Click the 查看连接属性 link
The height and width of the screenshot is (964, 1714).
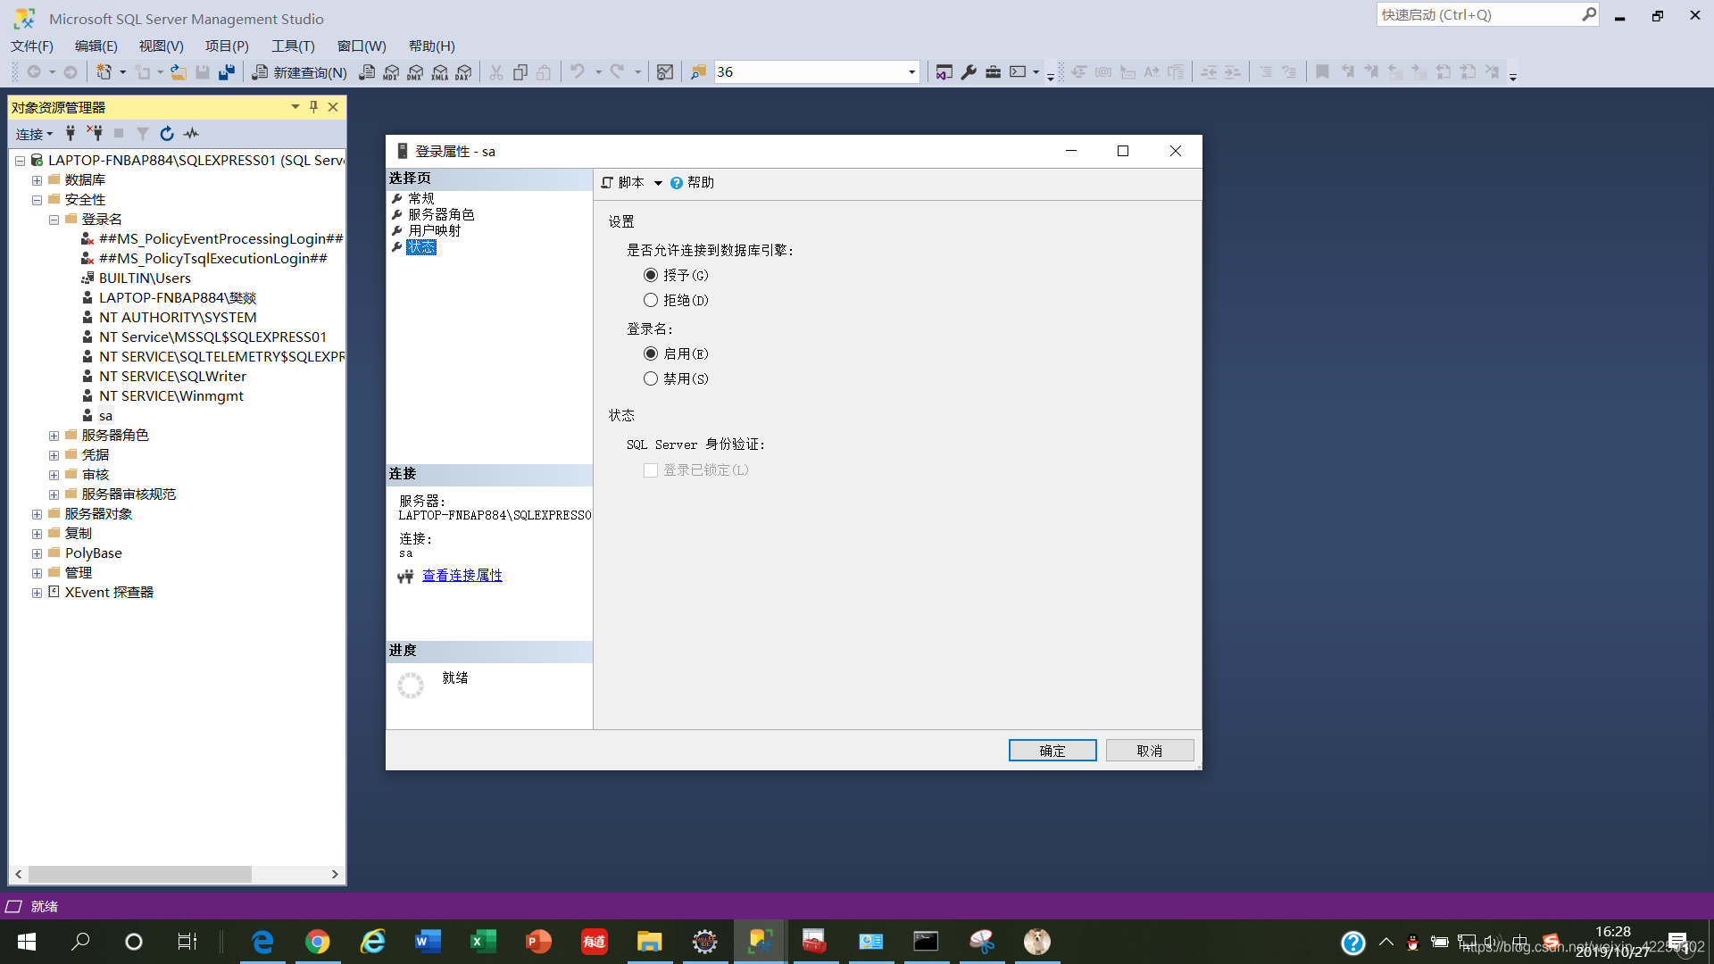coord(462,576)
